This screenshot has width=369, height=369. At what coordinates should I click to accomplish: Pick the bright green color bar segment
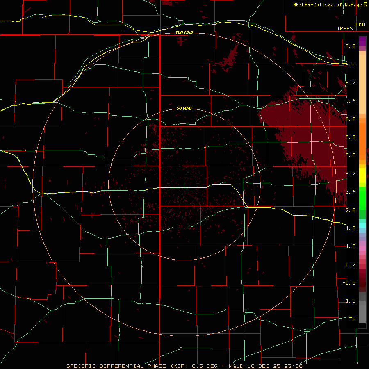click(362, 198)
